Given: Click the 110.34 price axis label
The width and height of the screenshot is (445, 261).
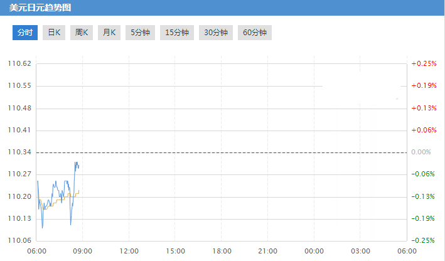Looking at the screenshot, I should (19, 152).
